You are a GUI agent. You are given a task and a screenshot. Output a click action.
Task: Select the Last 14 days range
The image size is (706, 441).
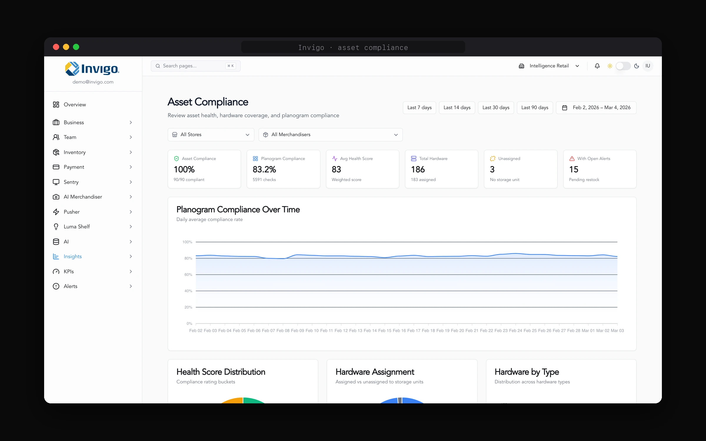point(457,108)
